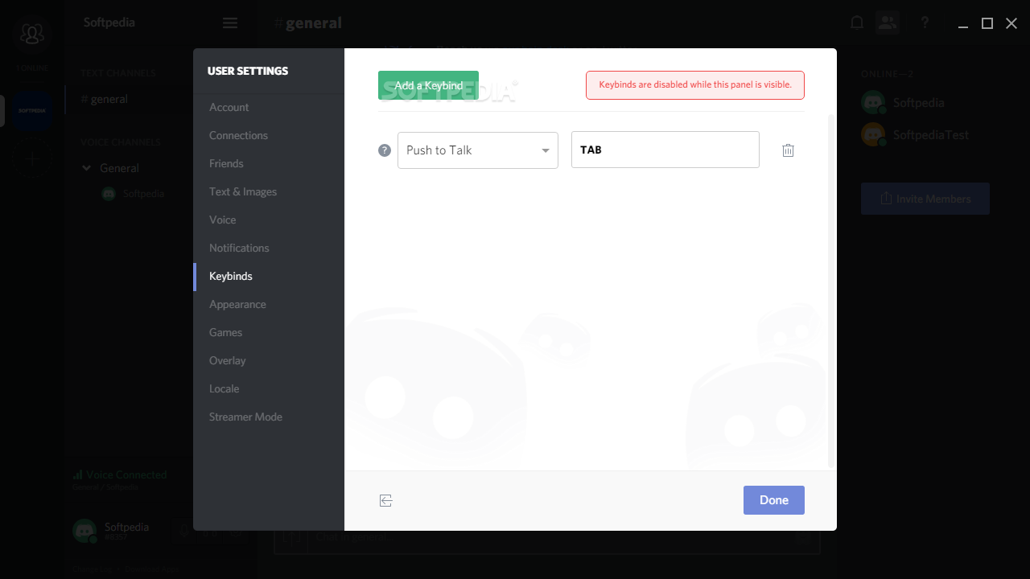The width and height of the screenshot is (1030, 579).
Task: Select Softpedia user under General voice channel
Action: (134, 194)
